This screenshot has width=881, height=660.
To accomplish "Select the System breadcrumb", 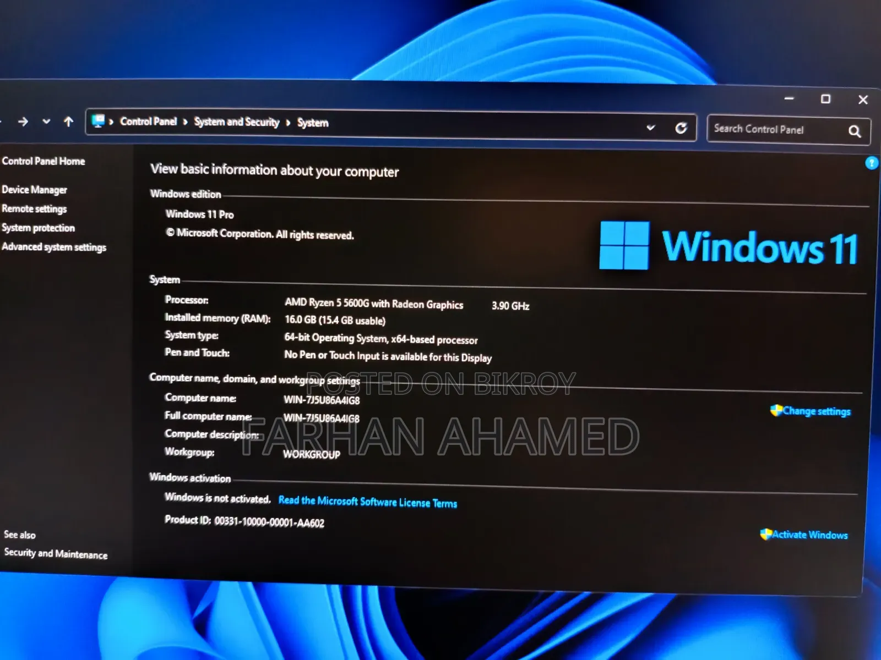I will pyautogui.click(x=313, y=123).
